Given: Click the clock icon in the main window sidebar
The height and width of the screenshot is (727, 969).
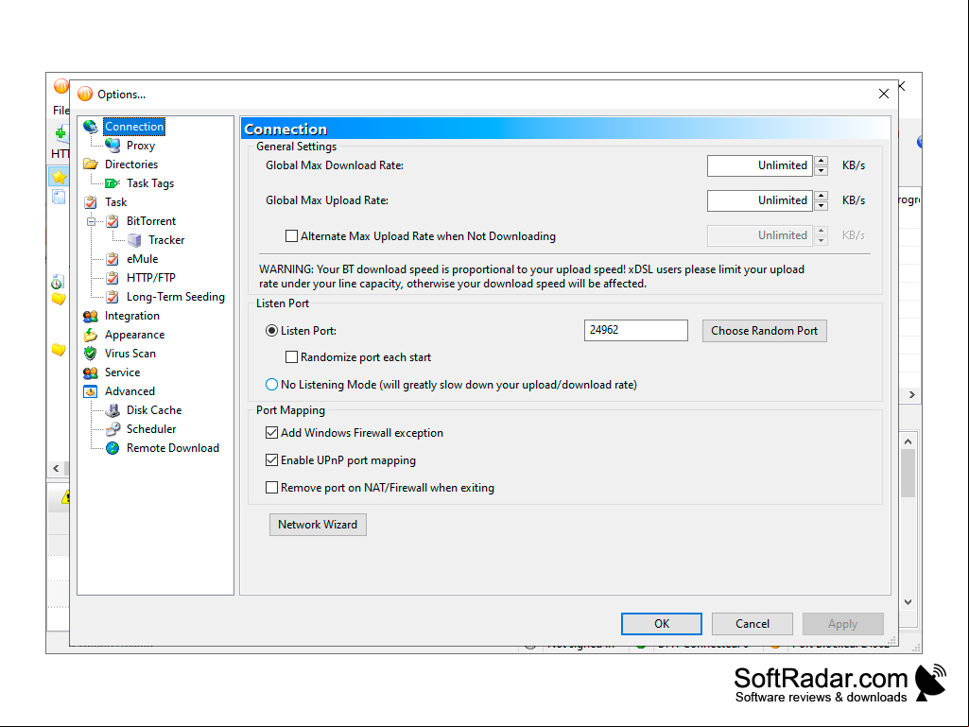Looking at the screenshot, I should [57, 282].
